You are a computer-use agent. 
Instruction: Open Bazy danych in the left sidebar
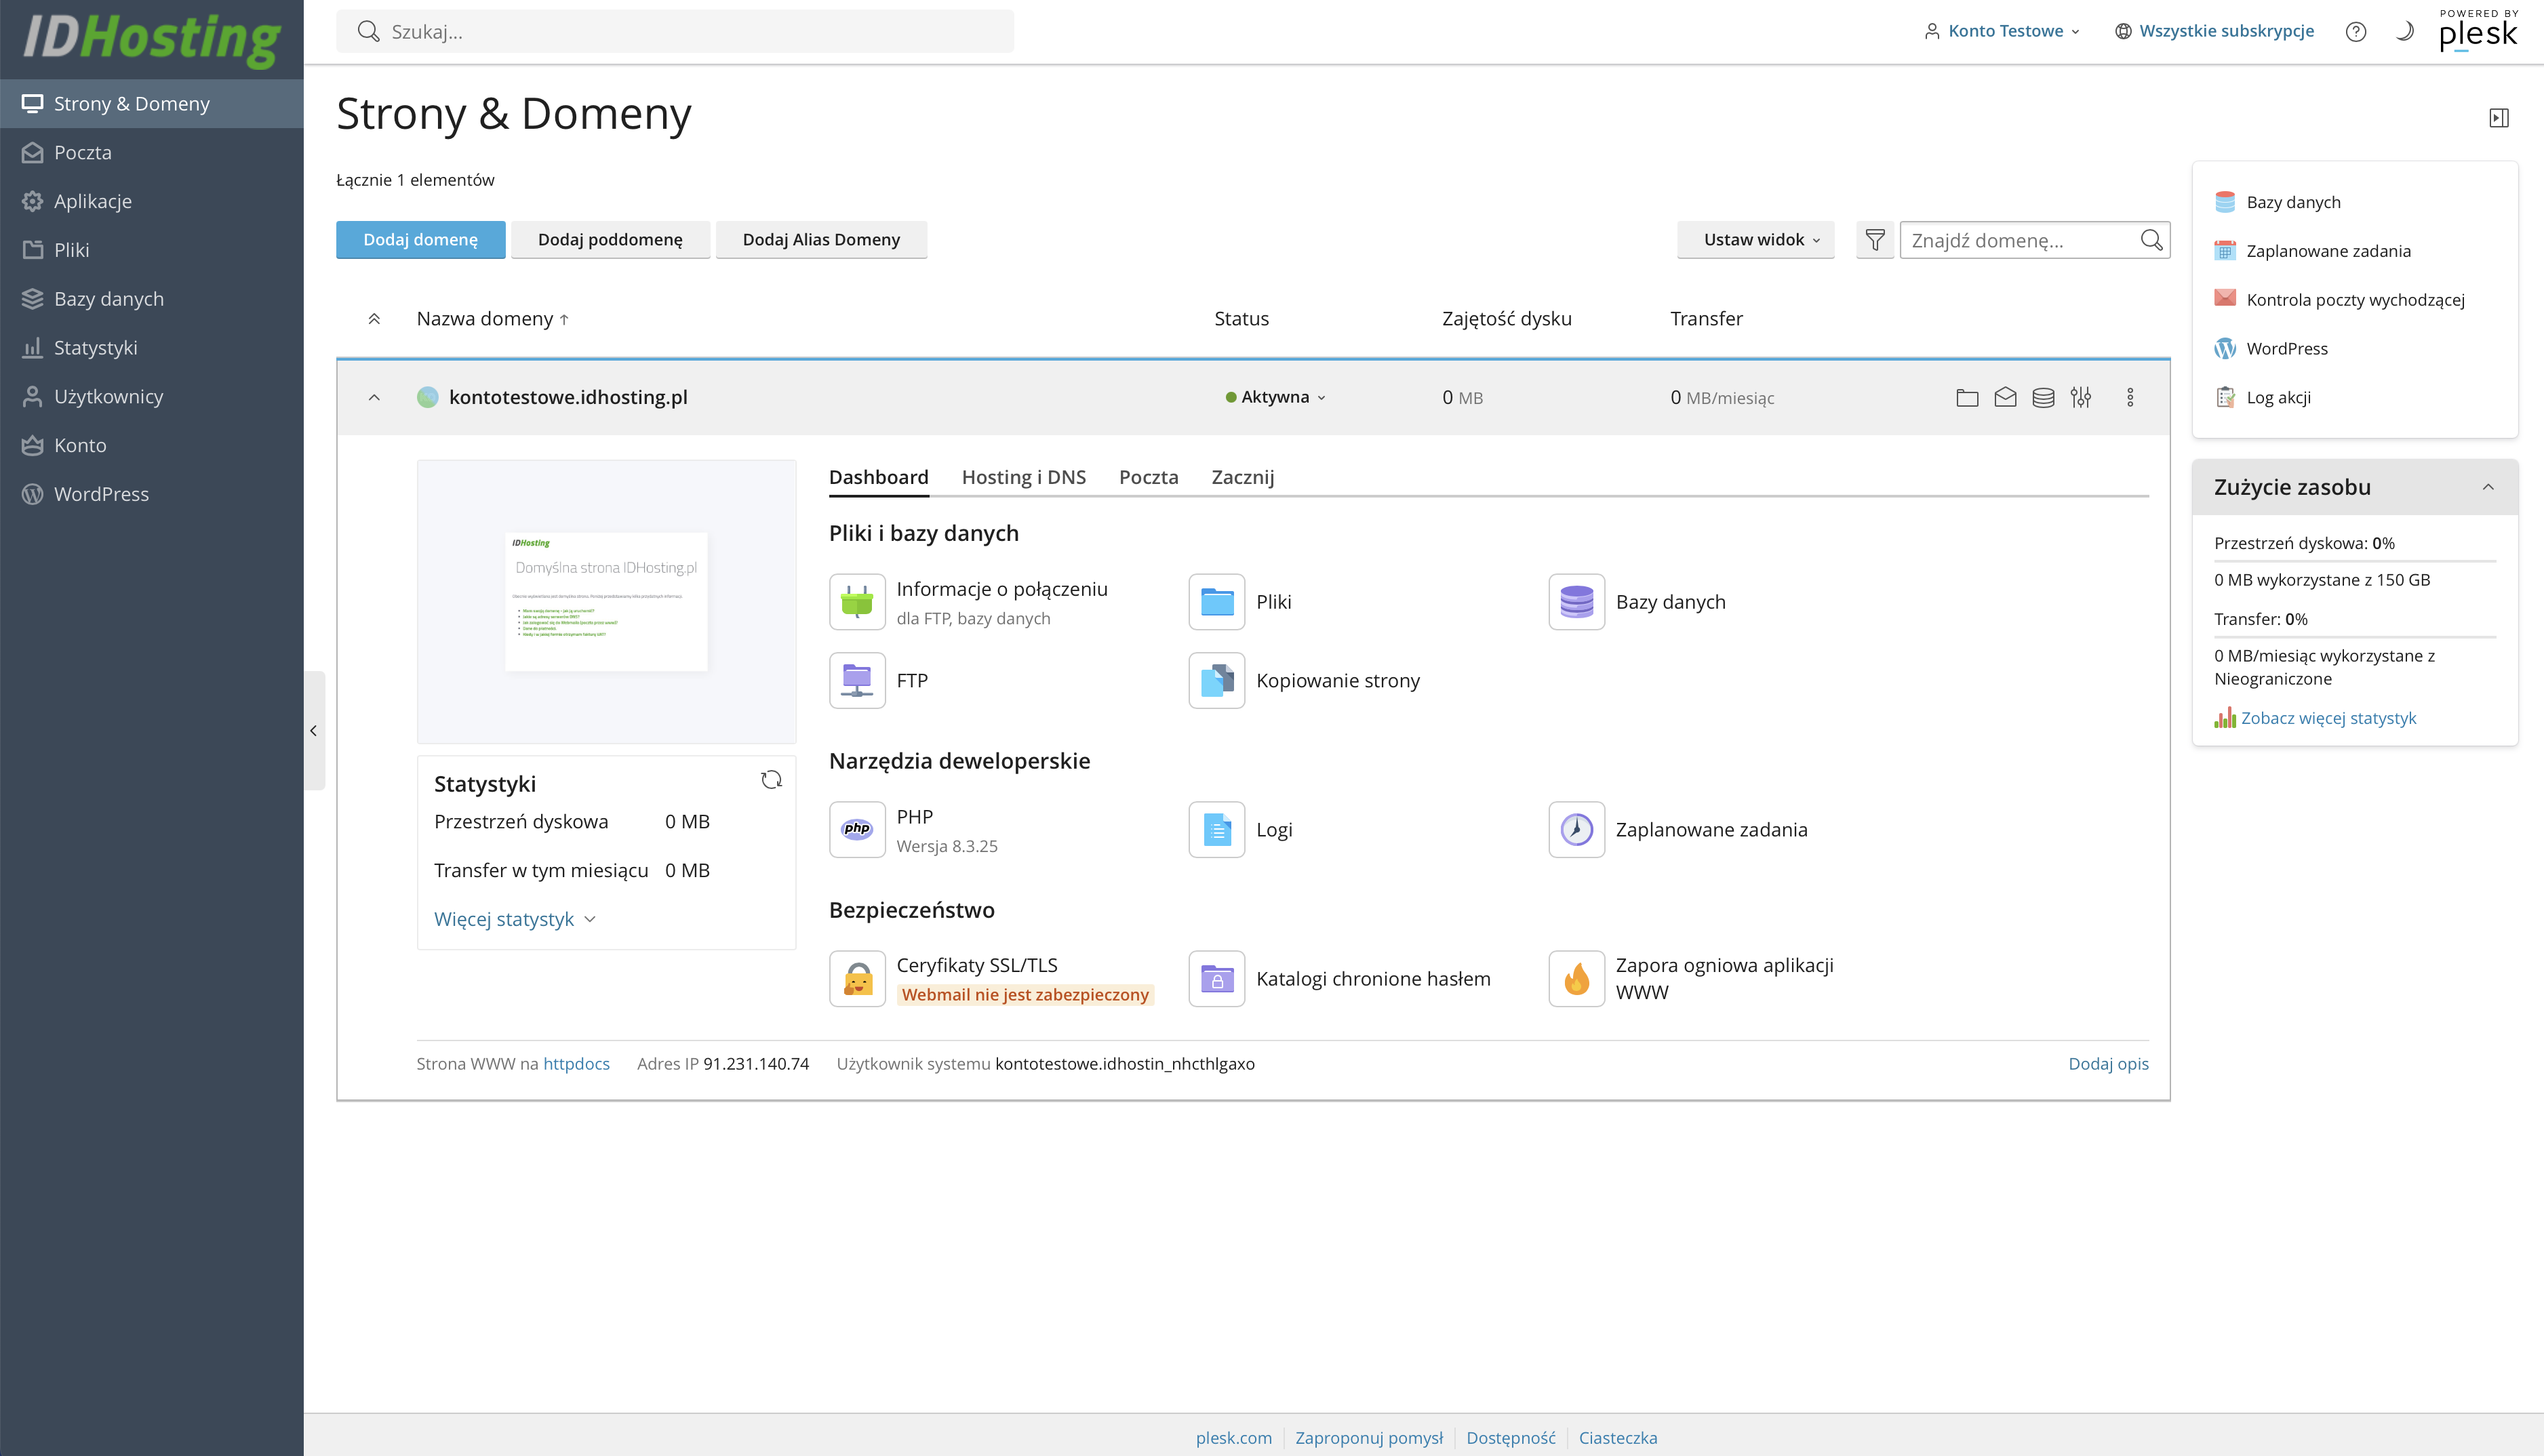[x=108, y=299]
